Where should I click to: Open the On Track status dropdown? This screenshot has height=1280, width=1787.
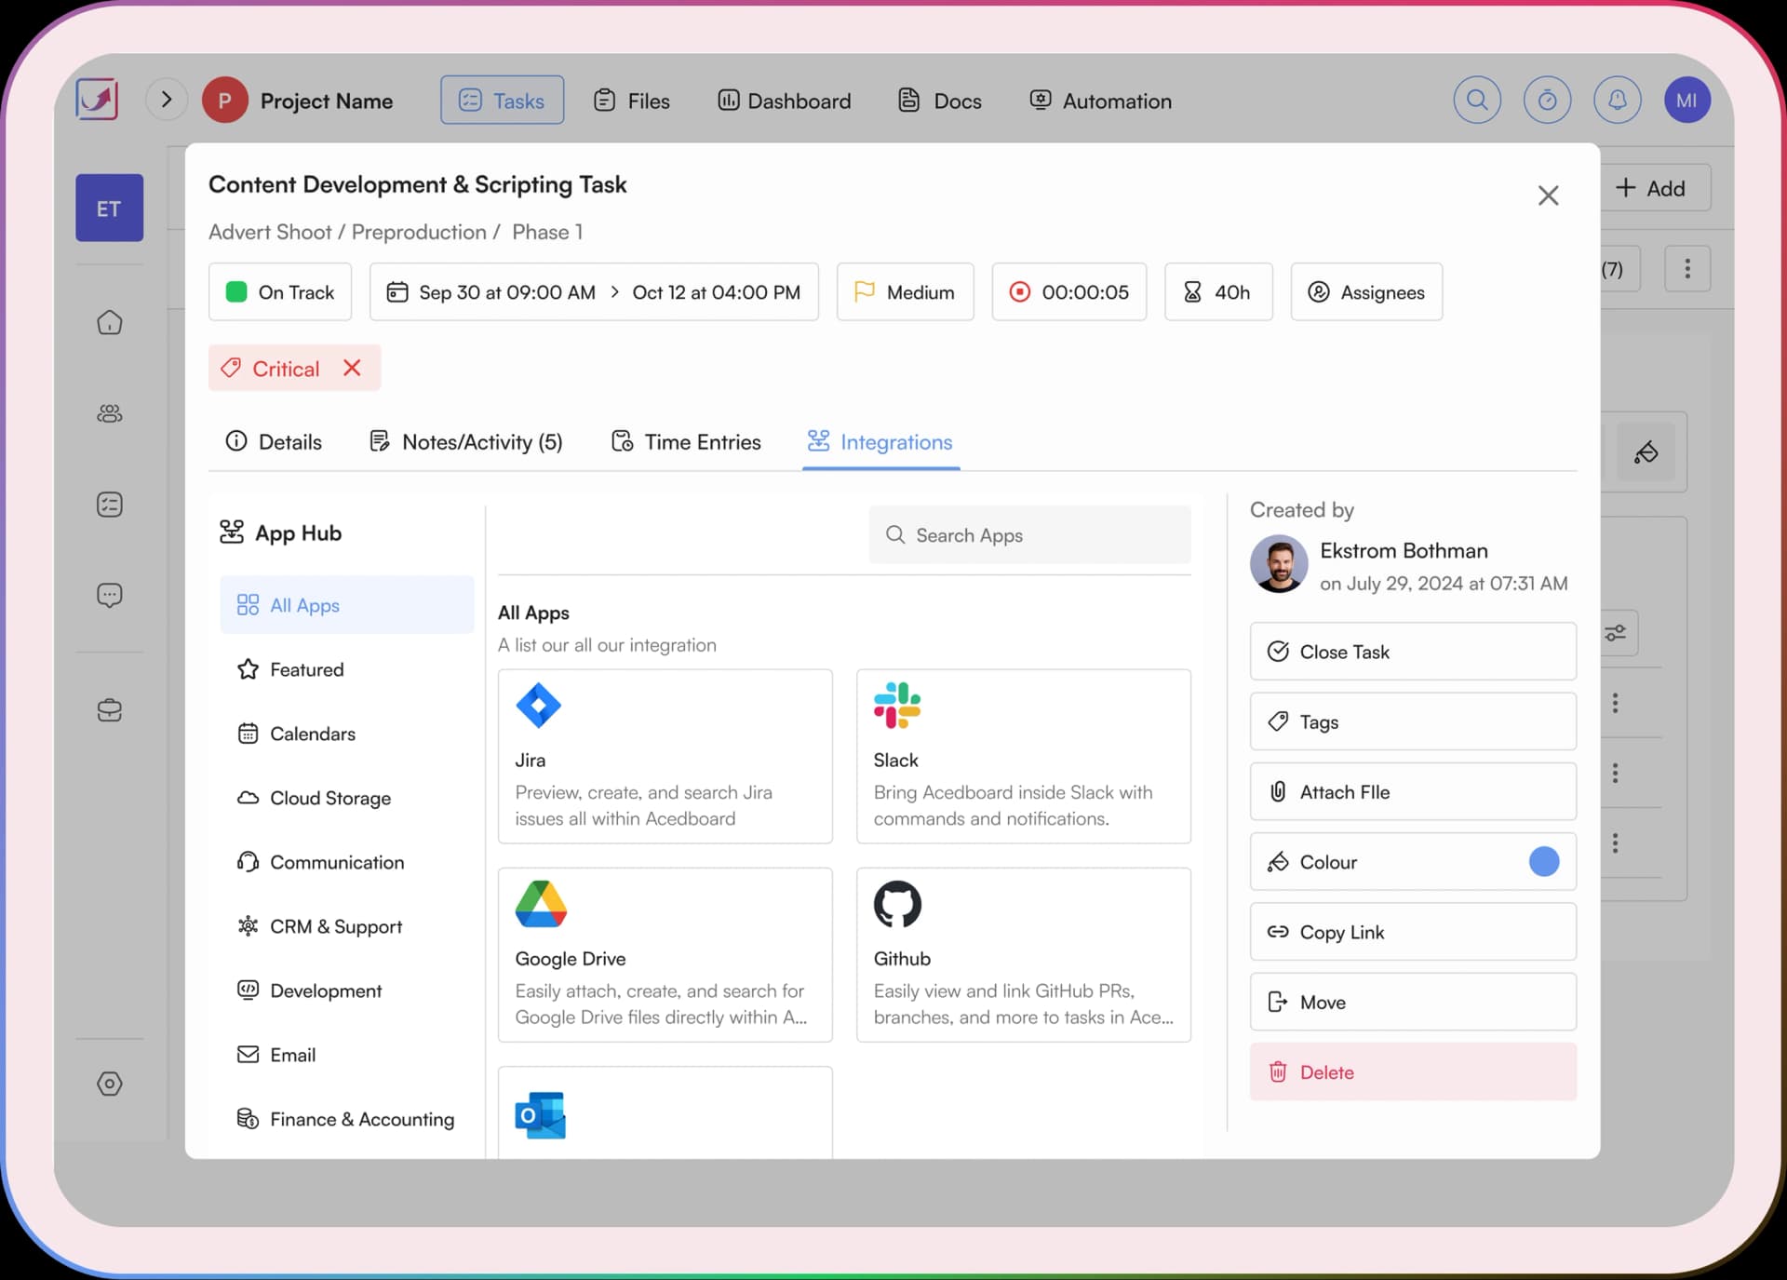click(x=280, y=292)
